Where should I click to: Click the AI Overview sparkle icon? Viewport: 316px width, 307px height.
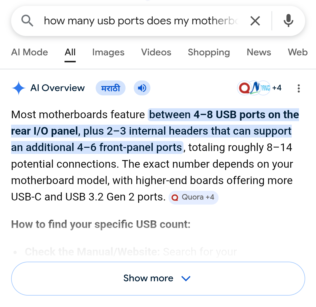(x=18, y=88)
